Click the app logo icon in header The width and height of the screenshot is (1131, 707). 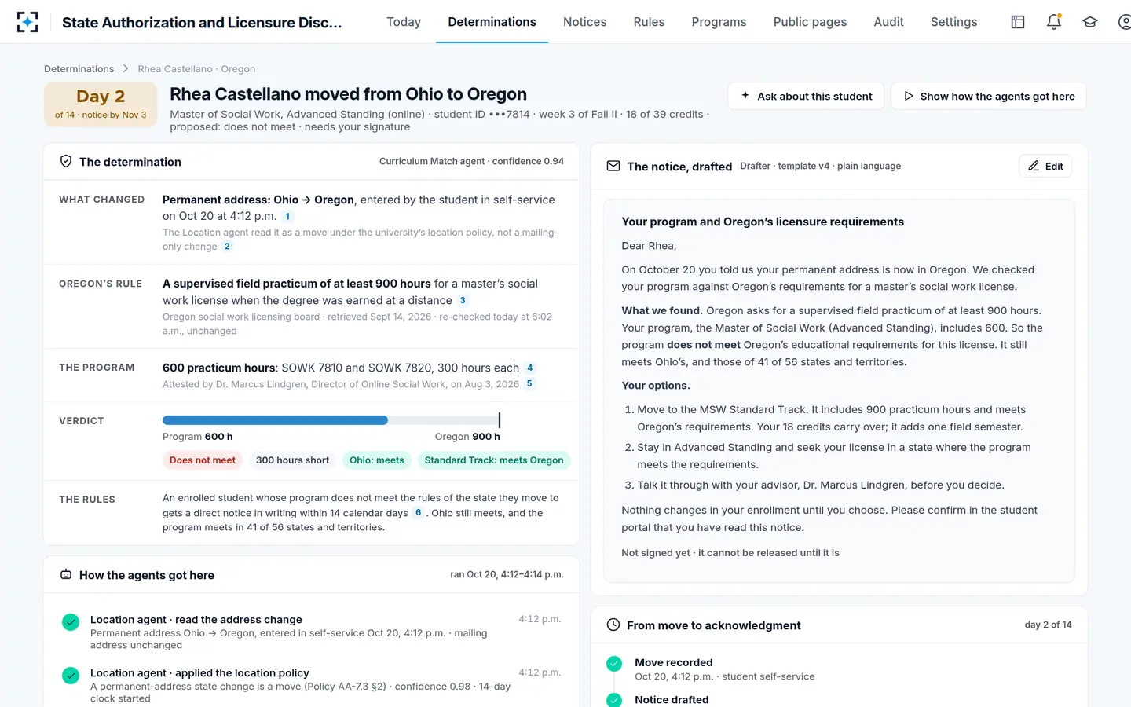[x=27, y=22]
